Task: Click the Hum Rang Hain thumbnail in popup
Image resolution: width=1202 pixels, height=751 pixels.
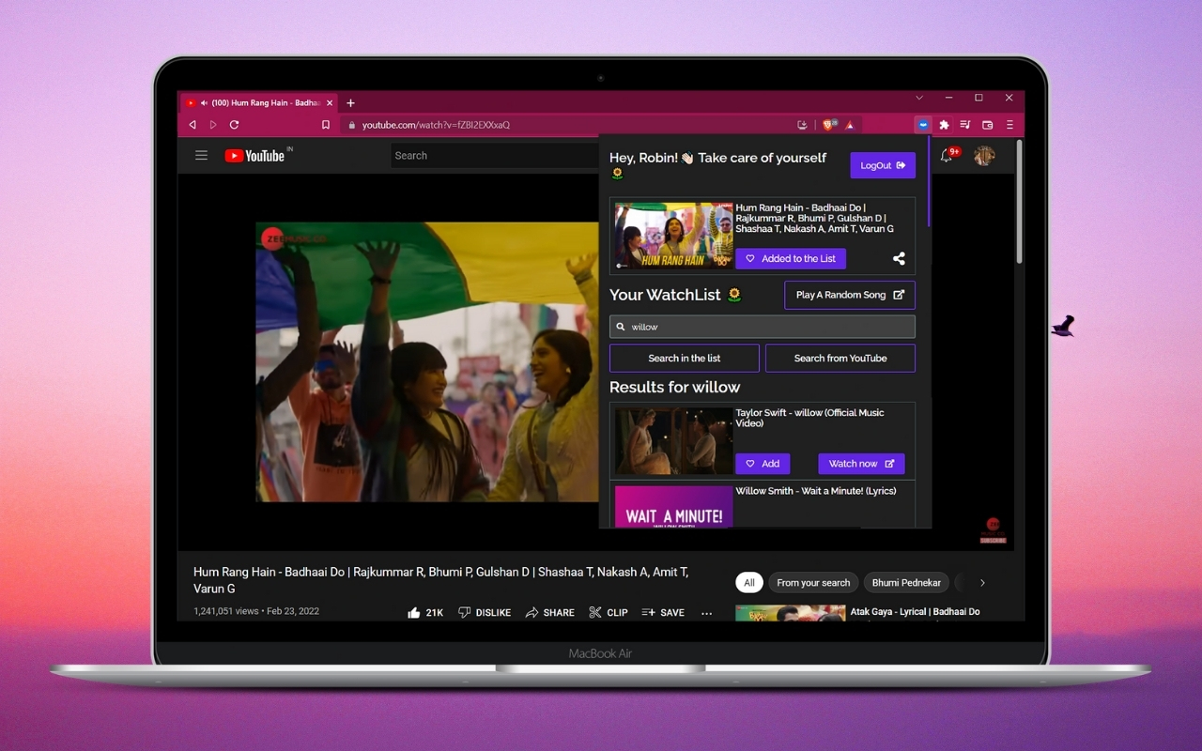Action: [673, 236]
